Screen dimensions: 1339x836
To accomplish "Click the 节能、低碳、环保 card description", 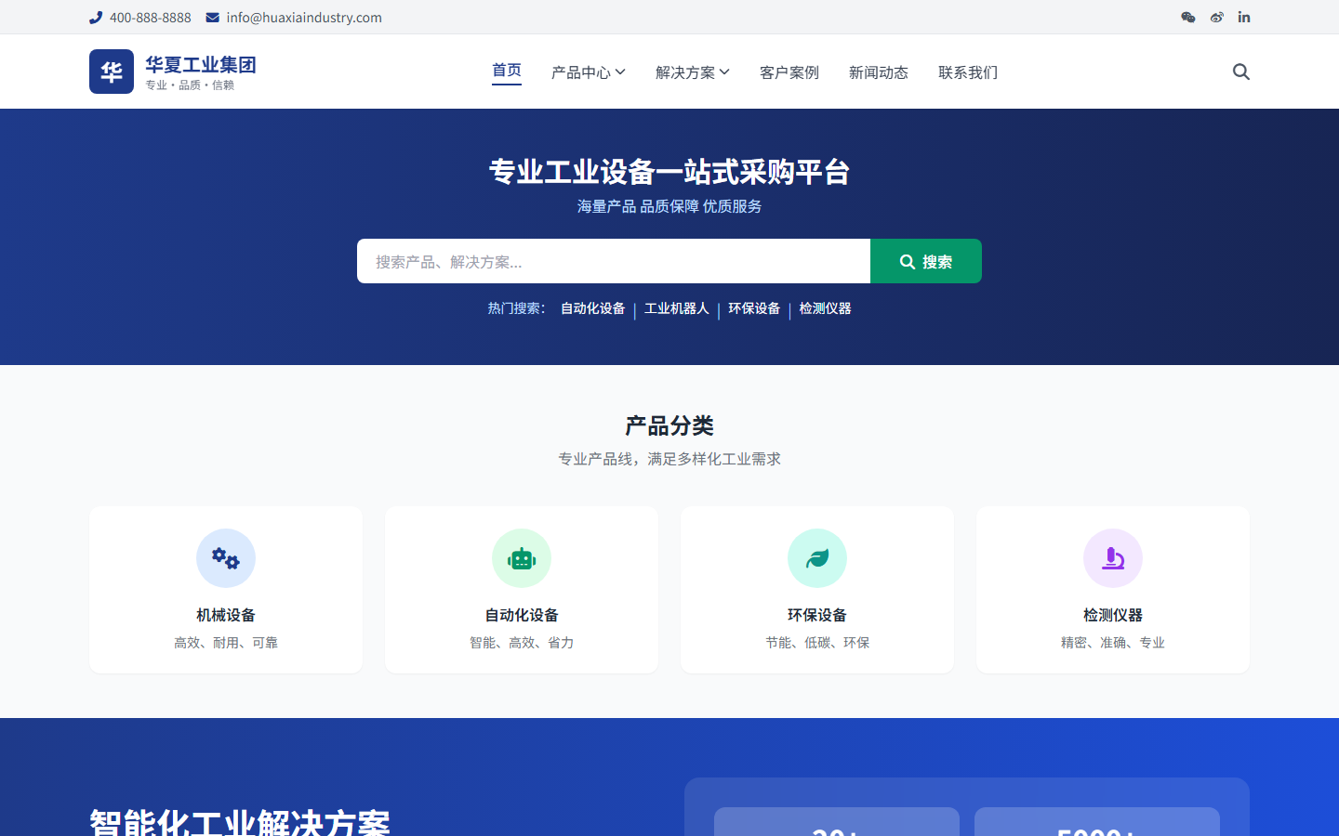I will click(x=817, y=643).
